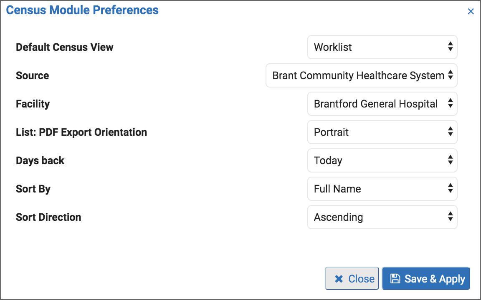Expand the Full Name sort by selector

tap(382, 189)
